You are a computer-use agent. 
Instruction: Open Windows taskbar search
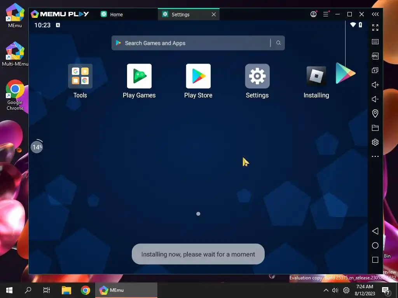(28, 290)
